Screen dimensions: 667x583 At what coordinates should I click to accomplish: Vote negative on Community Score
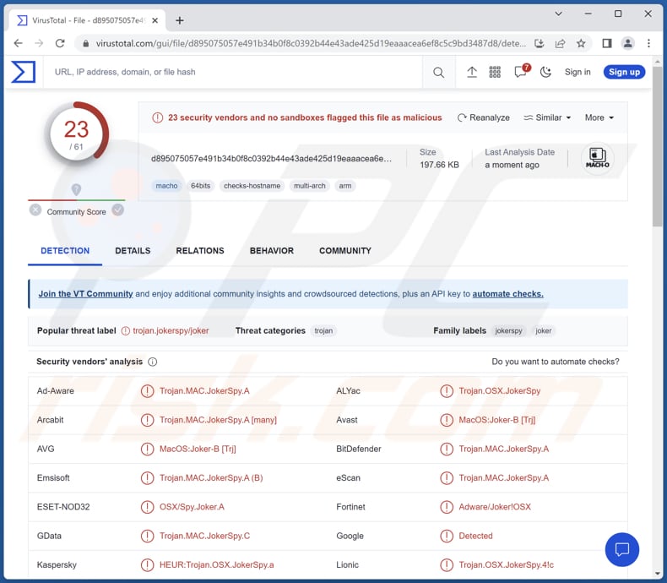(x=35, y=210)
